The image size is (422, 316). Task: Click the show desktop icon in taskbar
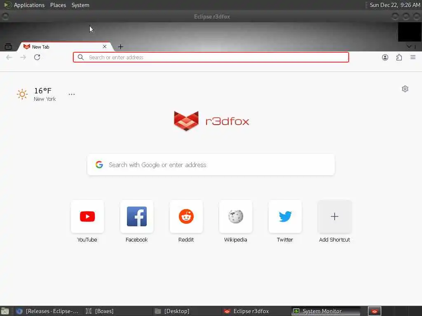coord(5,311)
